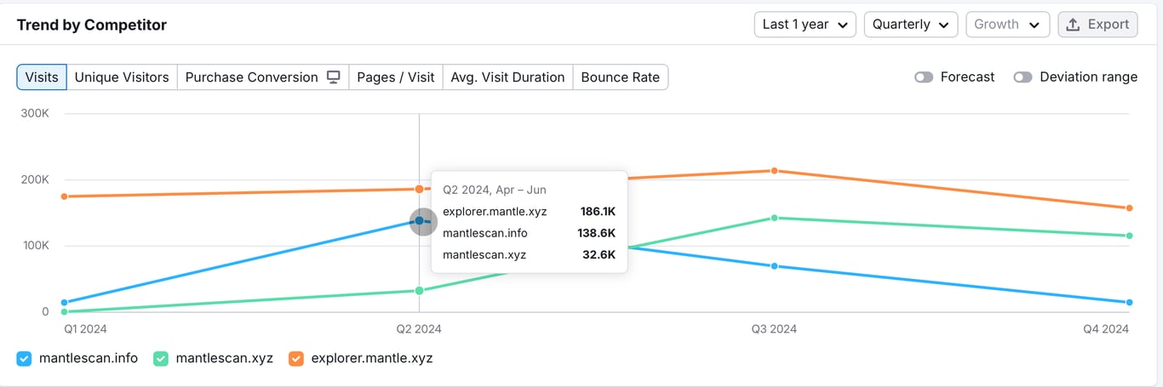Show the Avg. Visit Duration tab
This screenshot has height=387, width=1163.
507,77
